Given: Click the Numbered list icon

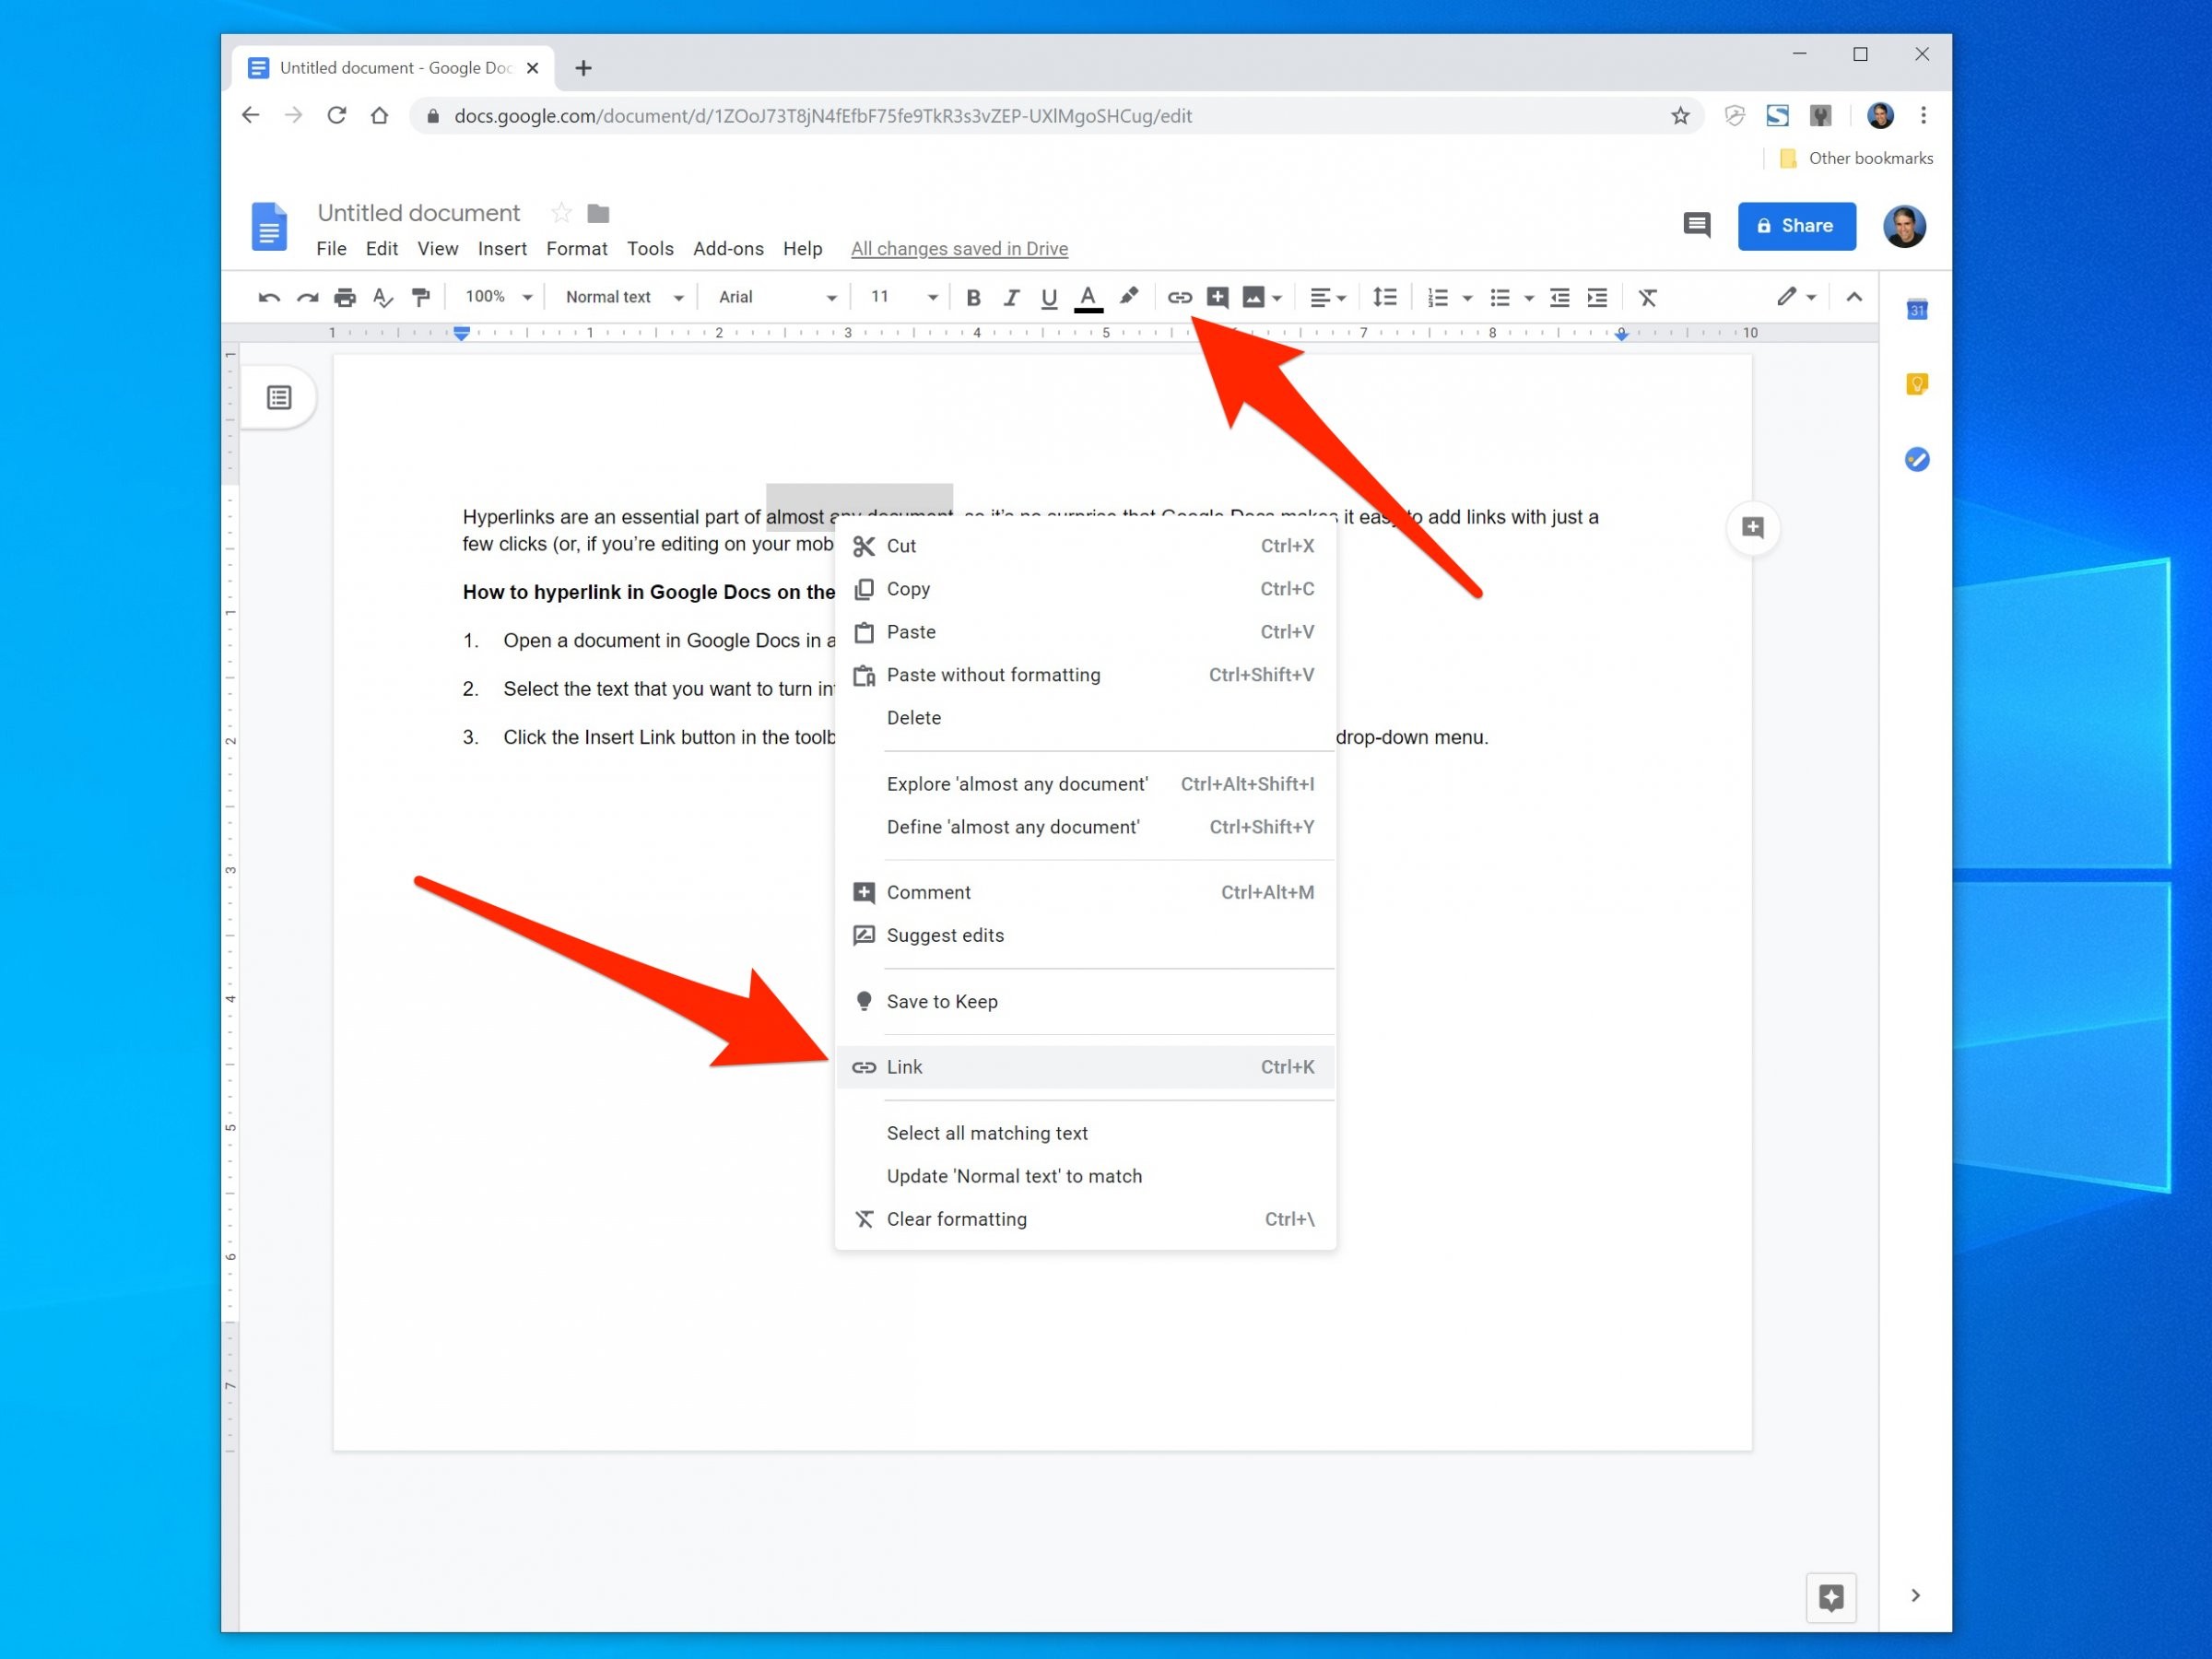Looking at the screenshot, I should click(1439, 296).
